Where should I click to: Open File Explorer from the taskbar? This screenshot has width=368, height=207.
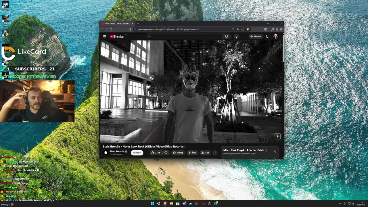(171, 204)
